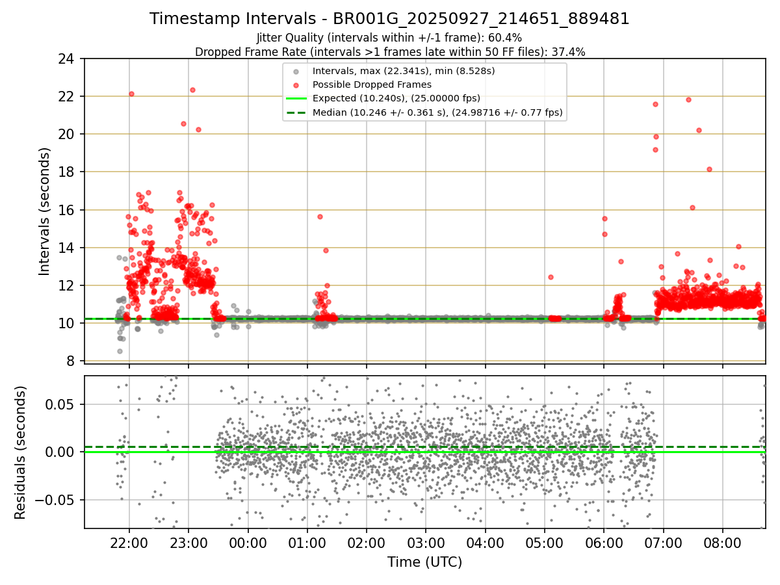Click the Intervals (seconds) axis label
This screenshot has height=585, width=780.
pyautogui.click(x=44, y=211)
